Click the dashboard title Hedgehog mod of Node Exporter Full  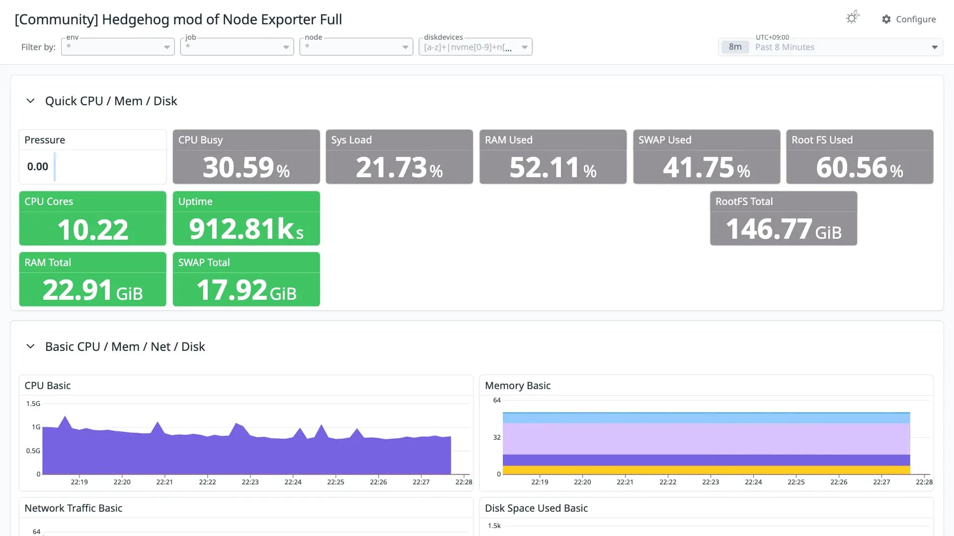point(178,19)
